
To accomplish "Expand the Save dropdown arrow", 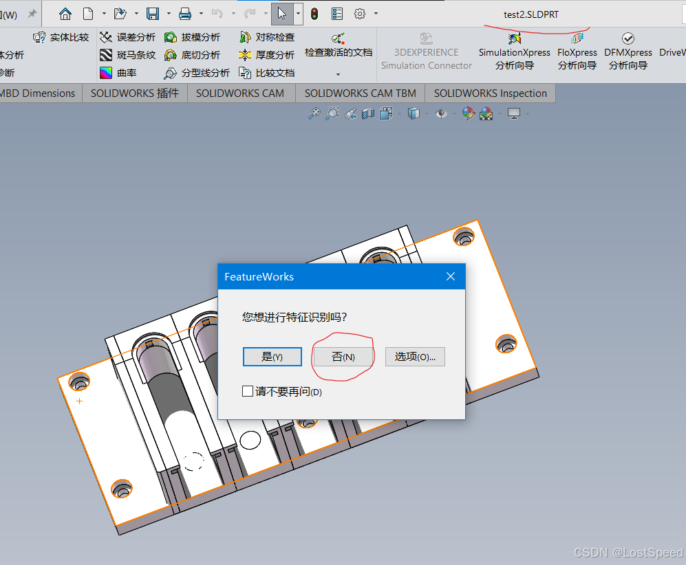I will click(x=169, y=14).
